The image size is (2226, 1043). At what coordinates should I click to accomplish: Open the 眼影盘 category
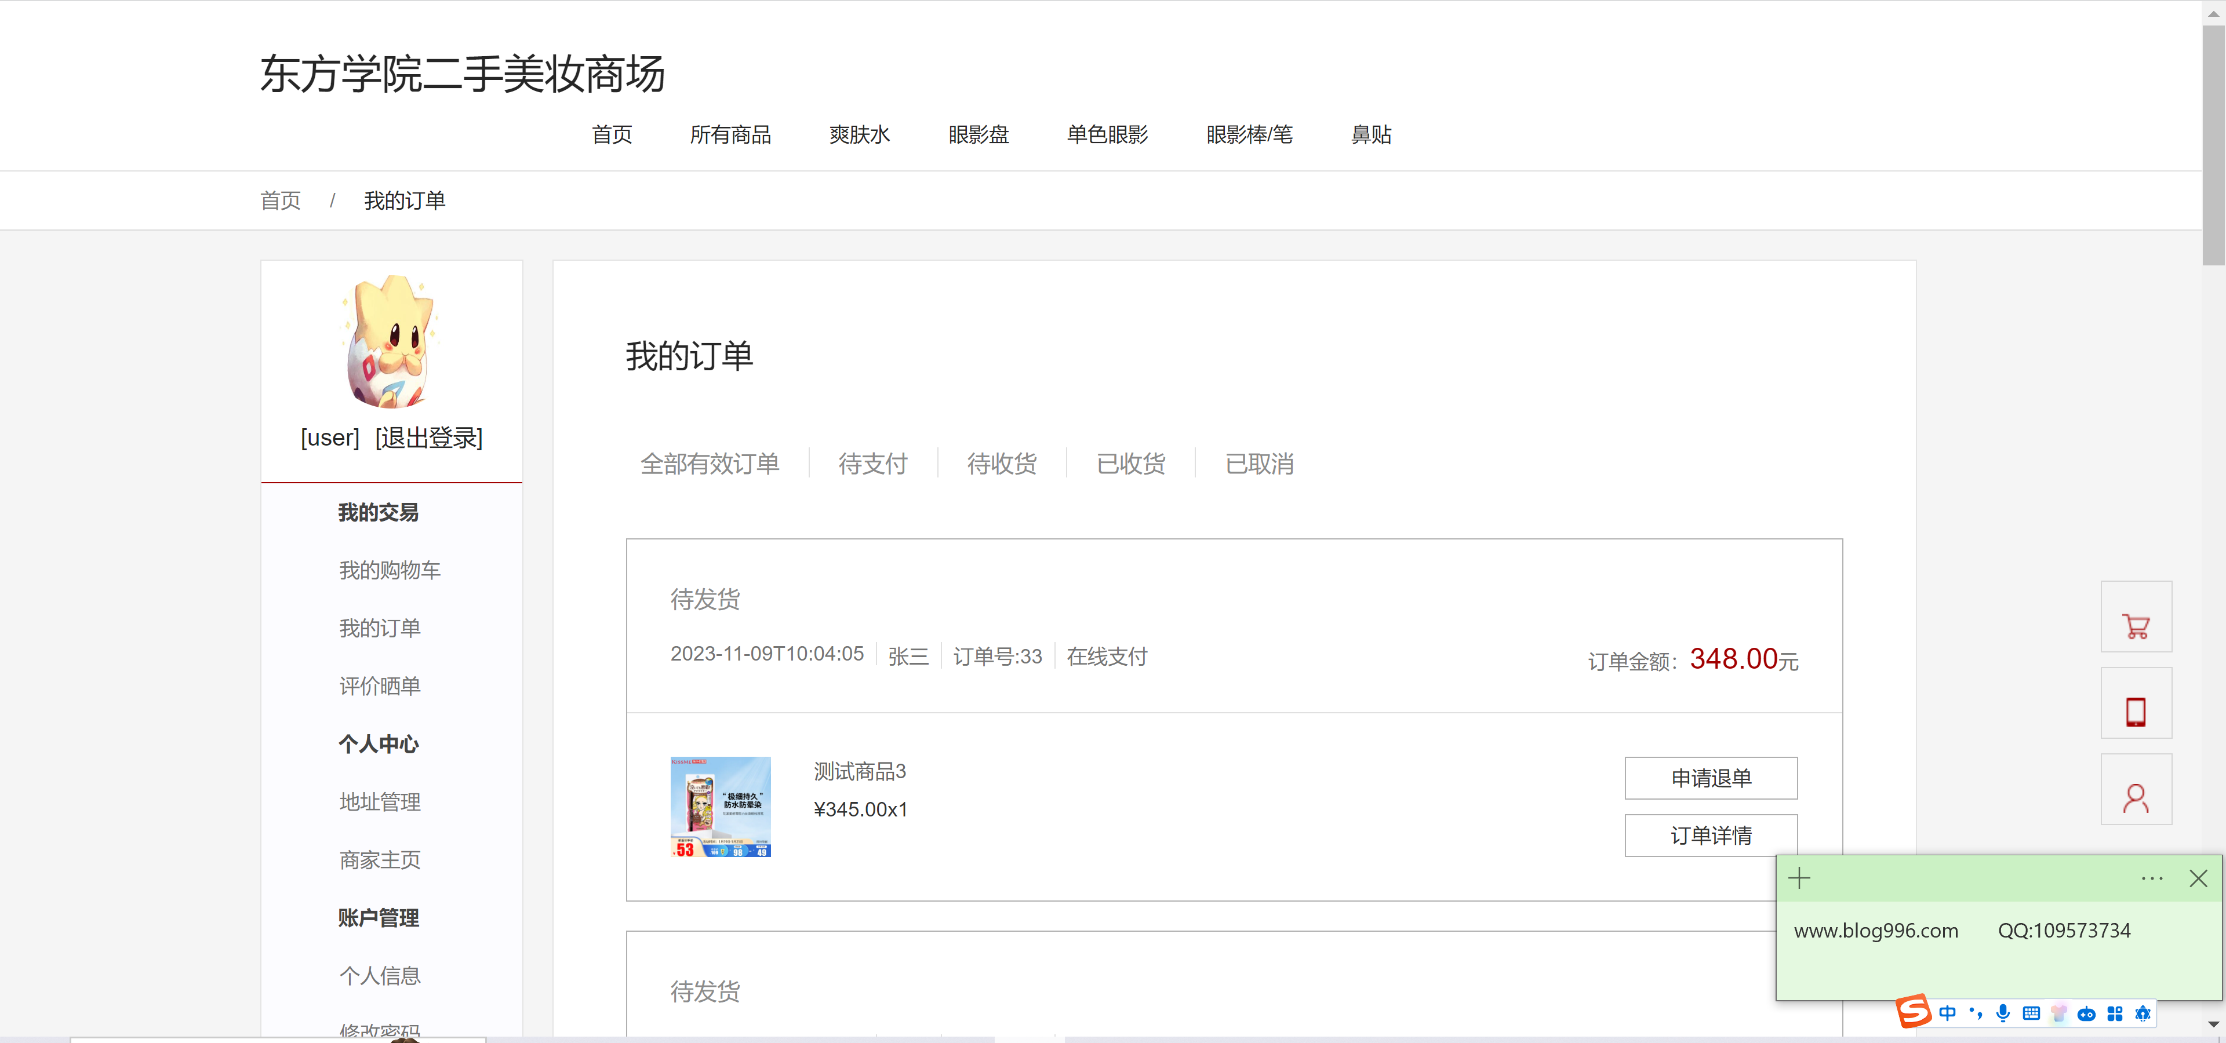978,134
